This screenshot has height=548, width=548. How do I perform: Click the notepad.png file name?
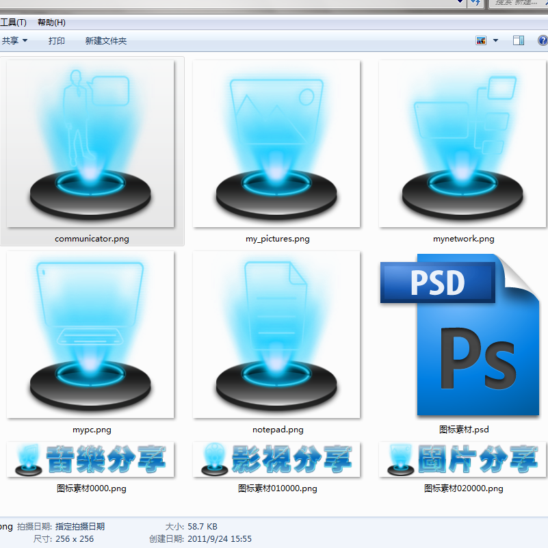point(278,430)
